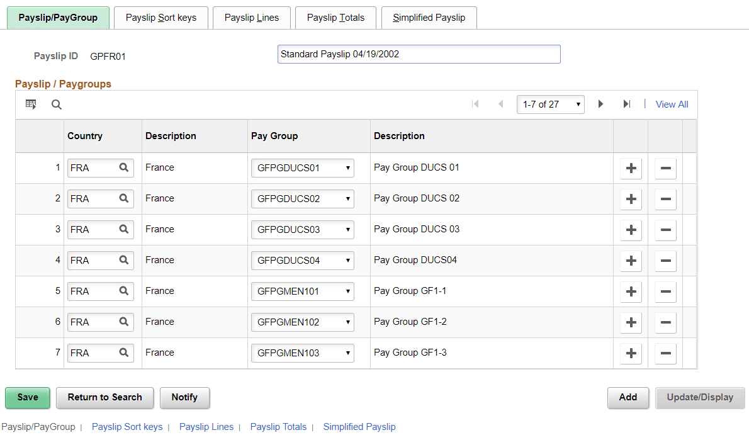Switch to the Payslip Lines tab
Viewport: 749px width, 435px height.
pos(251,18)
